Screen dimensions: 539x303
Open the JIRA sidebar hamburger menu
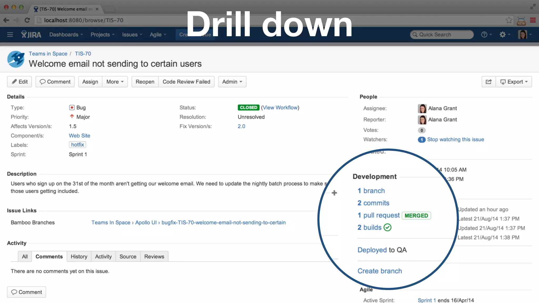point(10,34)
